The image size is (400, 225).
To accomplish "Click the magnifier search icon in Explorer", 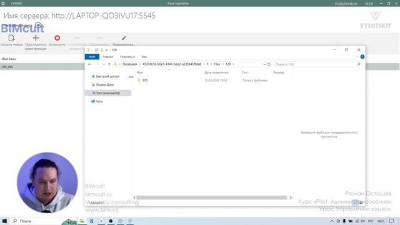I will 359,64.
